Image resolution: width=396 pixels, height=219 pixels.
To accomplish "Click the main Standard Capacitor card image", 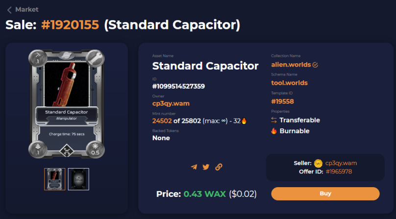I will (x=67, y=104).
